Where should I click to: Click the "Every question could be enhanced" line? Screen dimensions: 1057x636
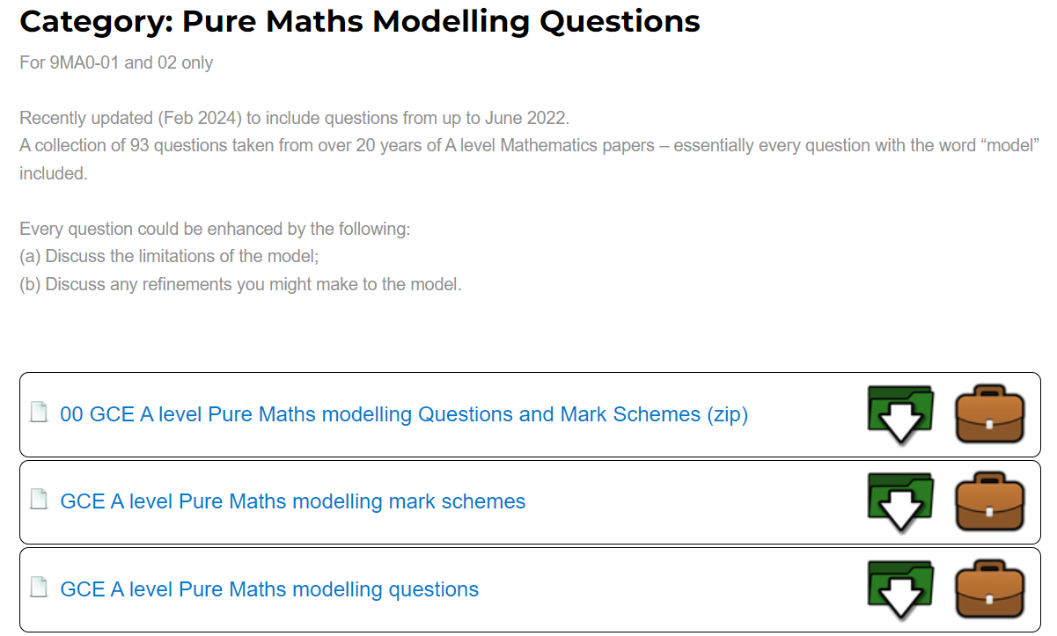(215, 230)
